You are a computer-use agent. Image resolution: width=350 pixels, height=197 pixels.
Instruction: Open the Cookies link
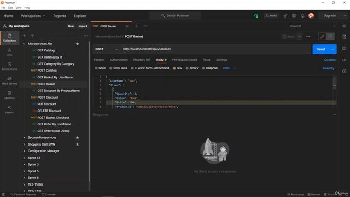(330, 60)
